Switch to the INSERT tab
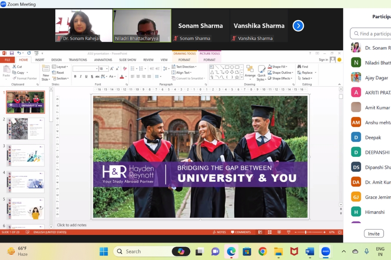 coord(40,60)
